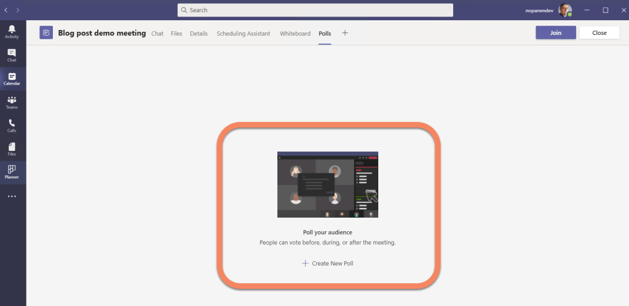Screen dimensions: 629x306
Task: Go forward using the forward arrow
Action: pyautogui.click(x=18, y=10)
